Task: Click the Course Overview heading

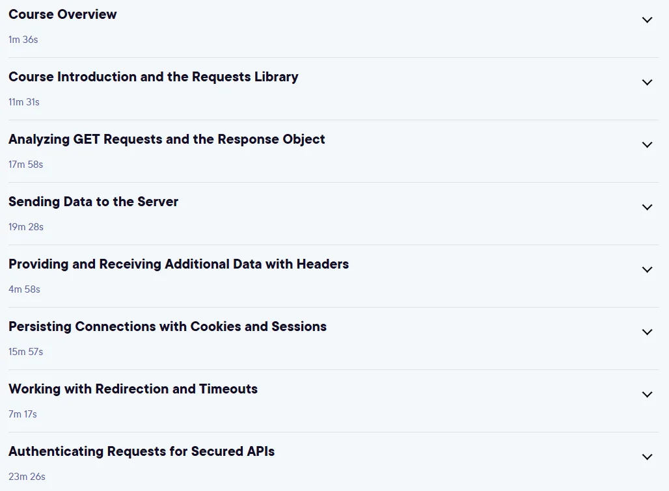Action: (62, 14)
